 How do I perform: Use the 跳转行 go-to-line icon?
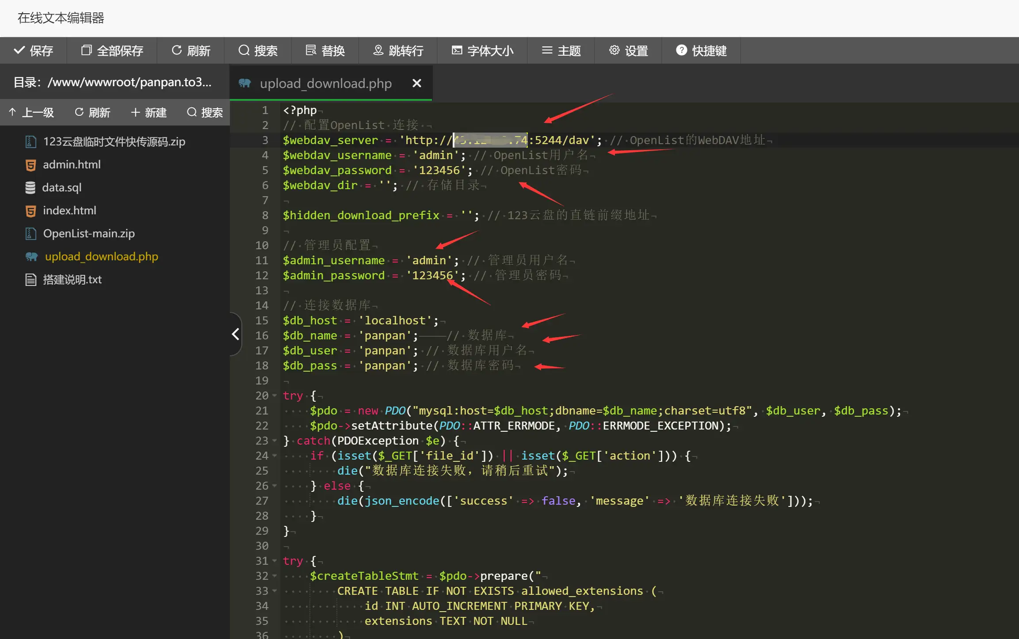378,50
